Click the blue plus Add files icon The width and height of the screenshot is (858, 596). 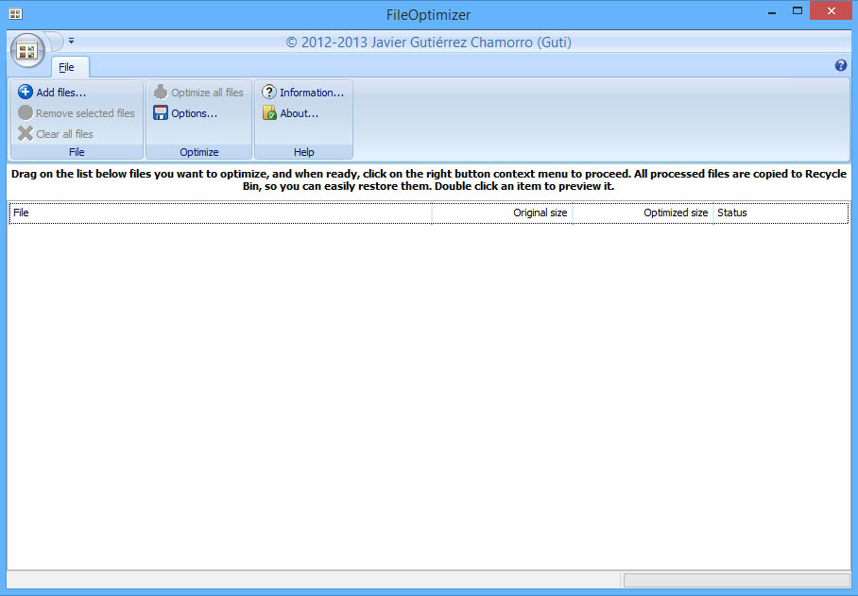[x=26, y=92]
